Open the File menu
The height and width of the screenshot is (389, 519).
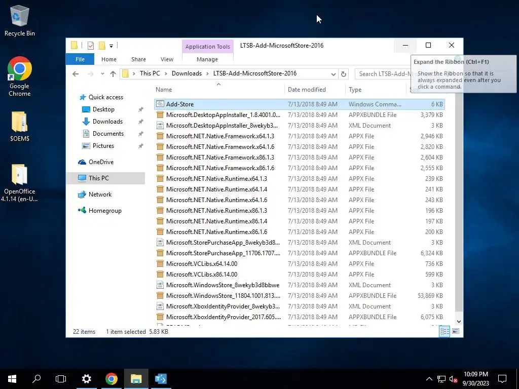[x=80, y=59]
